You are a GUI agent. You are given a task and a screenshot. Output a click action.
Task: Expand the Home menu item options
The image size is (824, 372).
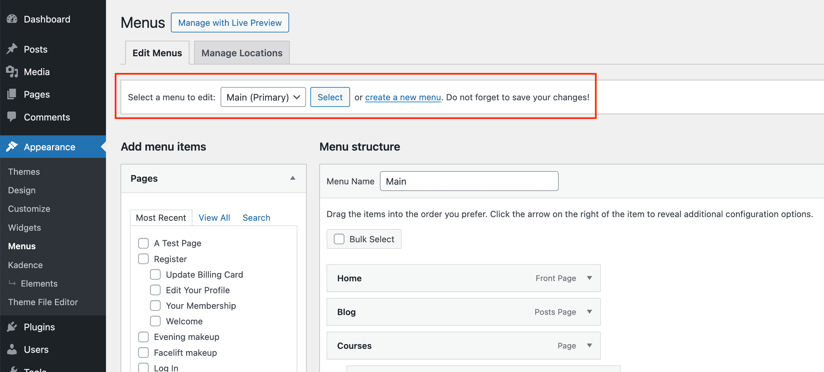click(590, 278)
